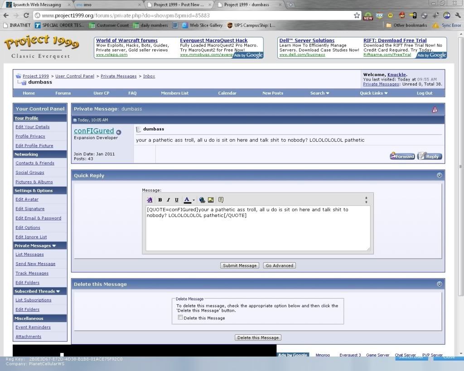Open Members List from the navbar
The height and width of the screenshot is (371, 464).
174,93
